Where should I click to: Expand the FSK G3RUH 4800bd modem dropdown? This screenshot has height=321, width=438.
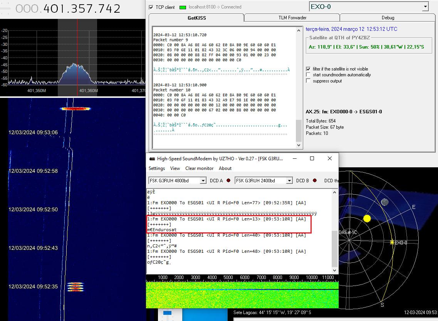(203, 181)
